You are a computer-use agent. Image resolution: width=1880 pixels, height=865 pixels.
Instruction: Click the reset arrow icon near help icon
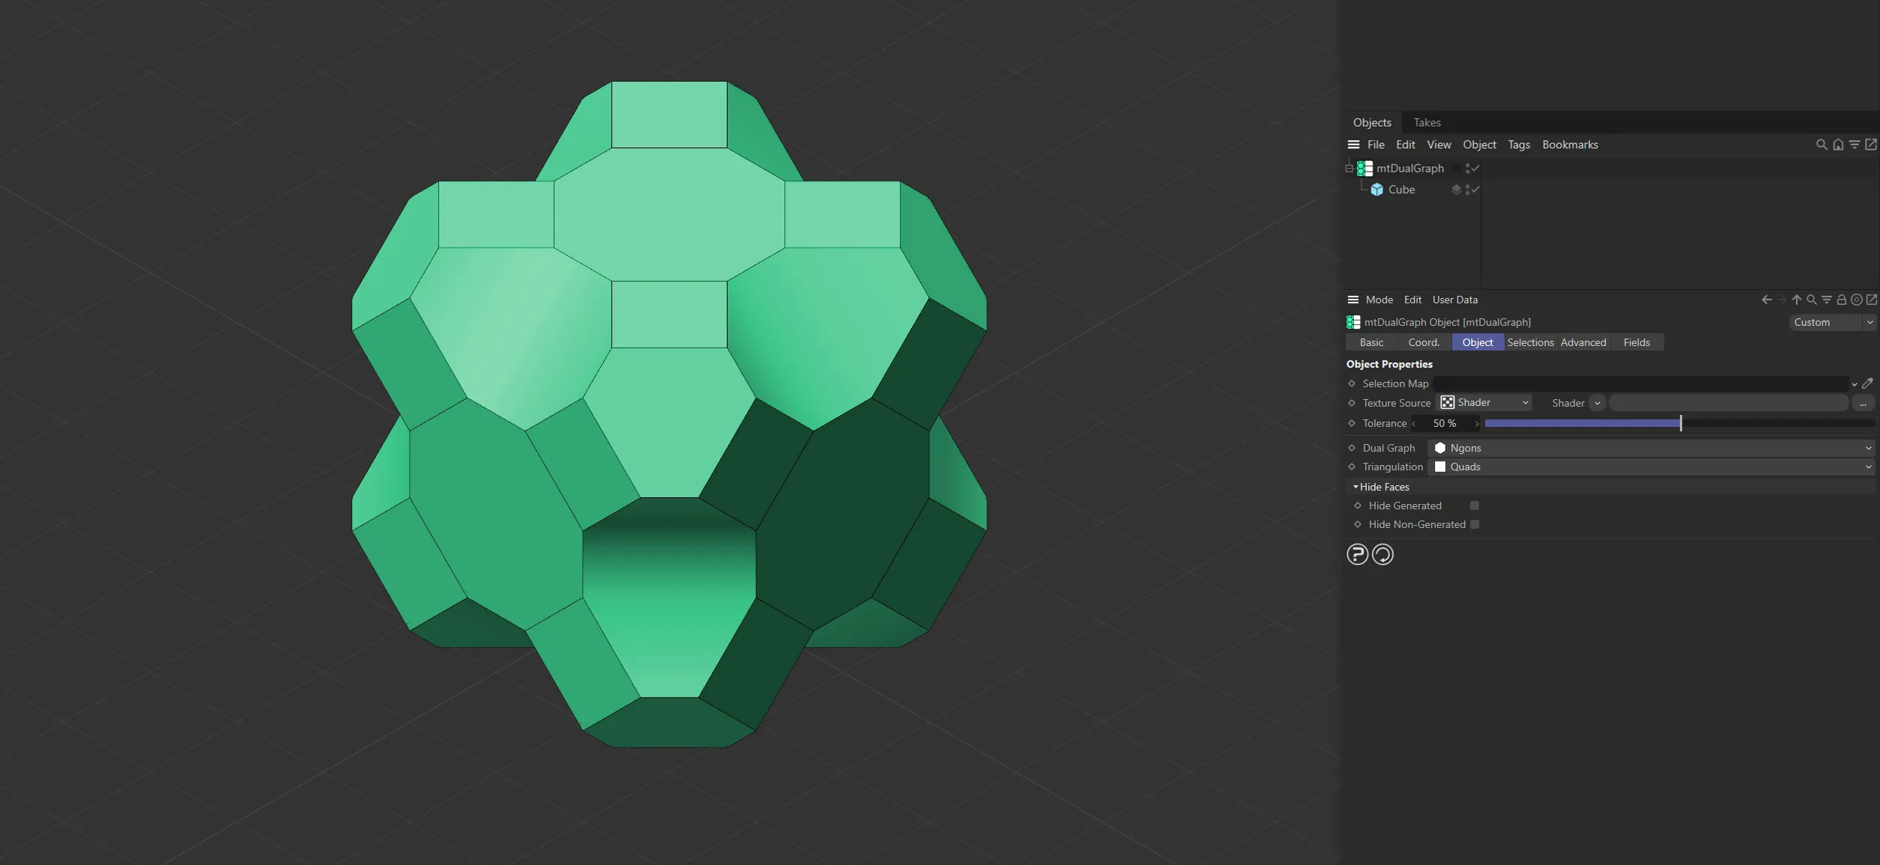click(x=1382, y=554)
